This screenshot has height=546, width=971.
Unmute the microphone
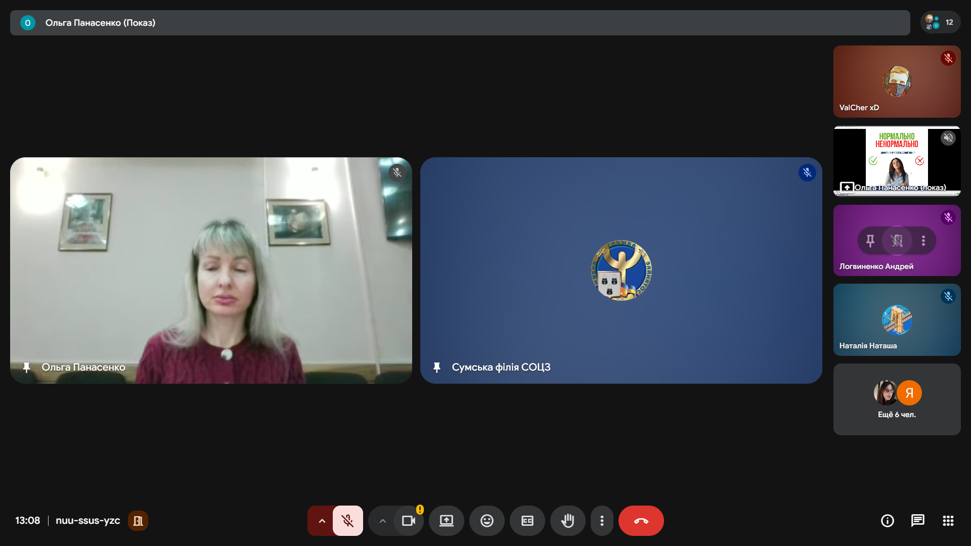tap(347, 521)
